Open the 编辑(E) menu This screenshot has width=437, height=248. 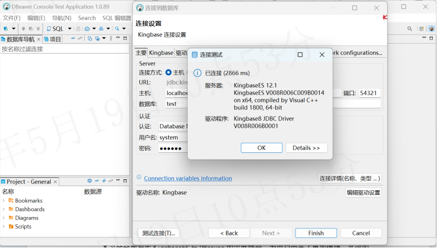pos(36,18)
